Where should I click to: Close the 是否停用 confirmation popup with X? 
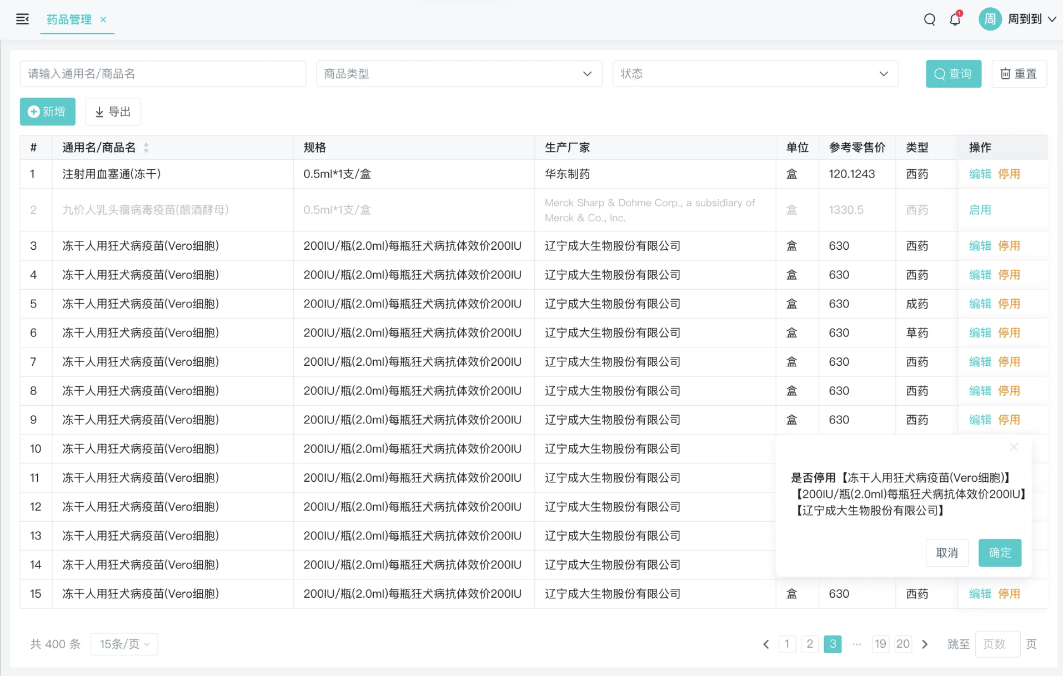tap(1014, 447)
